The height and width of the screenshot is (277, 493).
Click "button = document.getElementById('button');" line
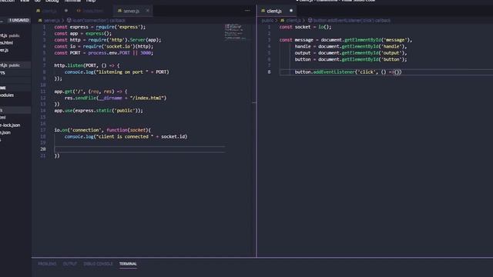pyautogui.click(x=350, y=59)
